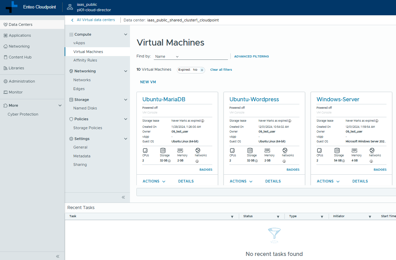Collapse the data center side panel

click(x=123, y=197)
